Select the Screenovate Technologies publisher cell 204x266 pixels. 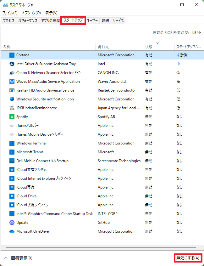point(119,161)
